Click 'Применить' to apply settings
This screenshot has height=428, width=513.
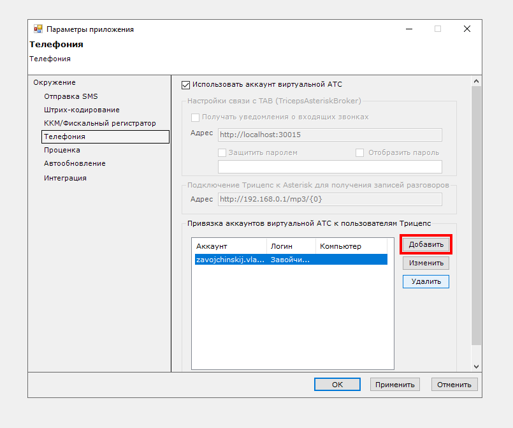(395, 384)
